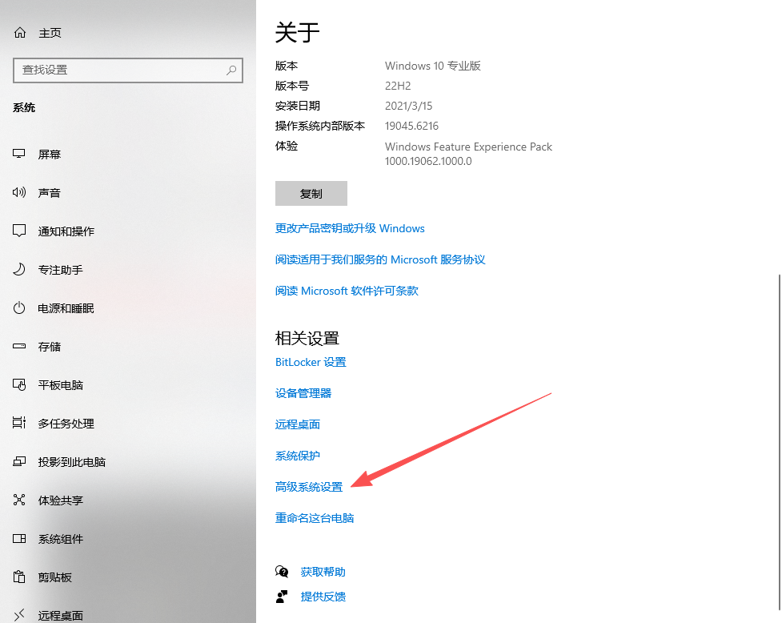The image size is (782, 623).
Task: Open 提供反馈 link
Action: coord(323,597)
